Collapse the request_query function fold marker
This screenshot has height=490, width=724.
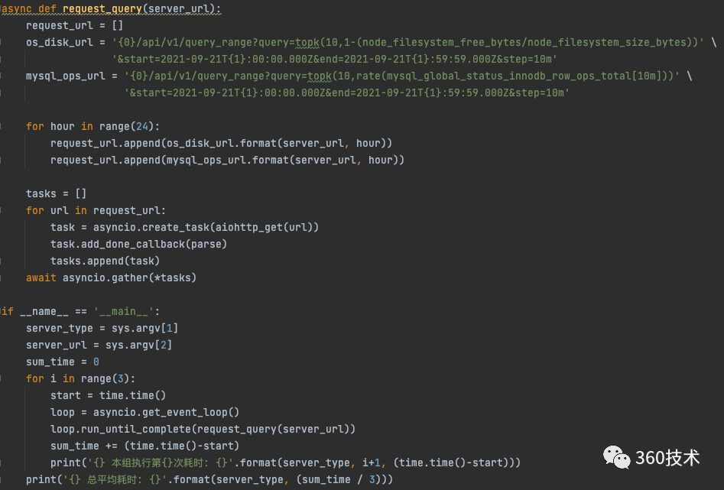point(2,9)
